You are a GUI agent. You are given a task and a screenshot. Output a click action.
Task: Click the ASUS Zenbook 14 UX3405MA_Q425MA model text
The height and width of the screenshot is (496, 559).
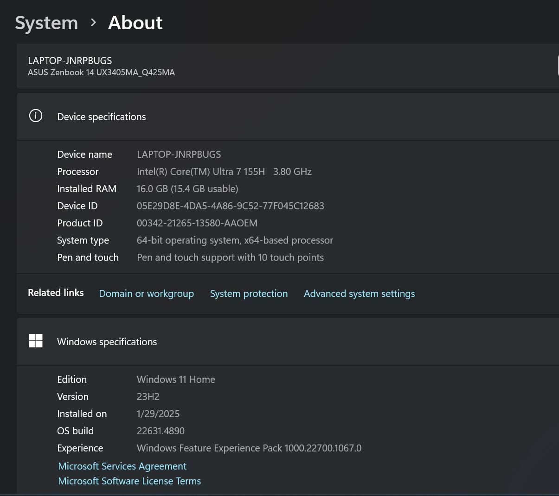click(101, 72)
